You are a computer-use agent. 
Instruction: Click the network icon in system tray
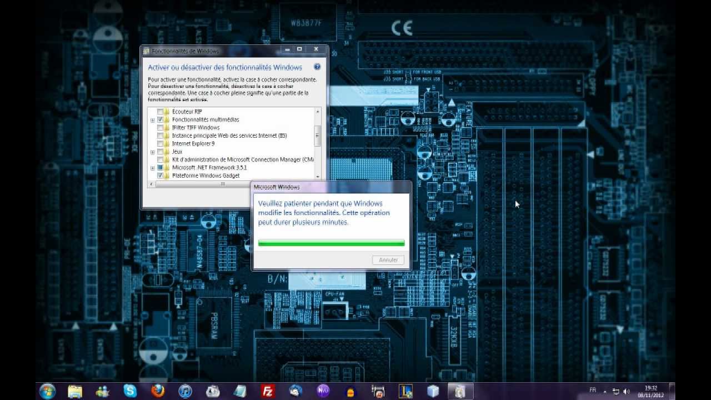point(616,392)
